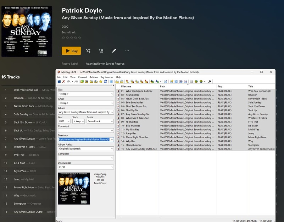Viewport: 284px width, 222px height.
Task: Click the Shuffle icon beside Play
Action: point(88,51)
